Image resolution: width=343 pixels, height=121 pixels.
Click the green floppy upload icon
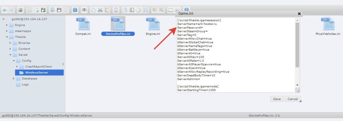pos(43,10)
